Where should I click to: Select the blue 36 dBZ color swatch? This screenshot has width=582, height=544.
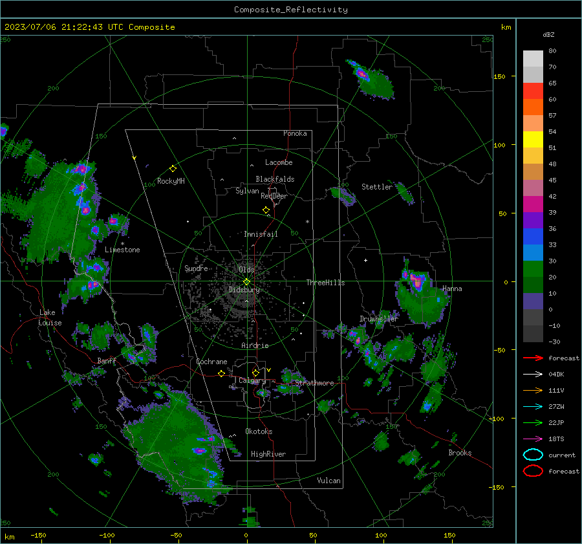(x=533, y=236)
